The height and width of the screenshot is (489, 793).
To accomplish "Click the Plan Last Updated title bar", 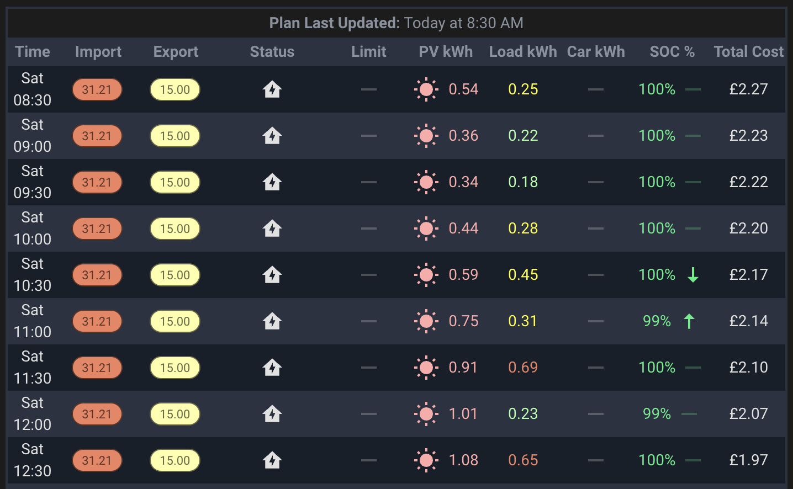I will coord(396,23).
